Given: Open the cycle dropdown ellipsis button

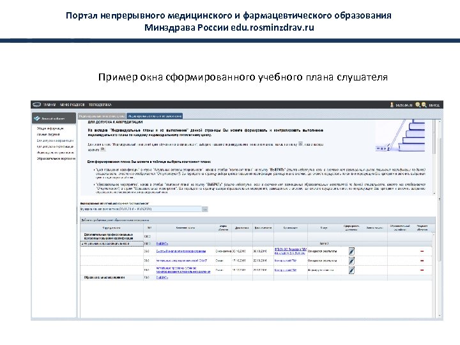Looking at the screenshot, I should click(205, 209).
